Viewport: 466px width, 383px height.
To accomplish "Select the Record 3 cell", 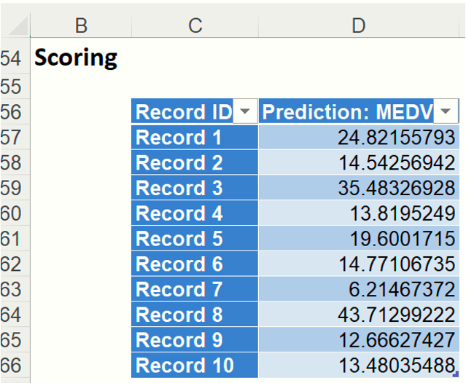I will (x=194, y=188).
